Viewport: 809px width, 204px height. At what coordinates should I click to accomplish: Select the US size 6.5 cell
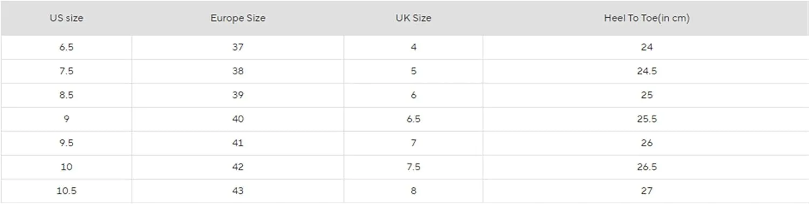click(66, 47)
